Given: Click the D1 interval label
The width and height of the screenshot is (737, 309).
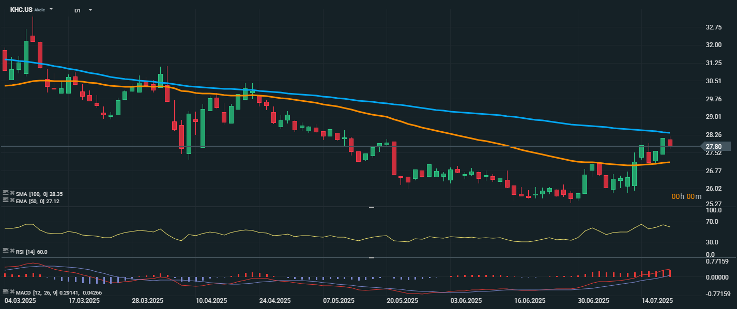Looking at the screenshot, I should point(77,10).
